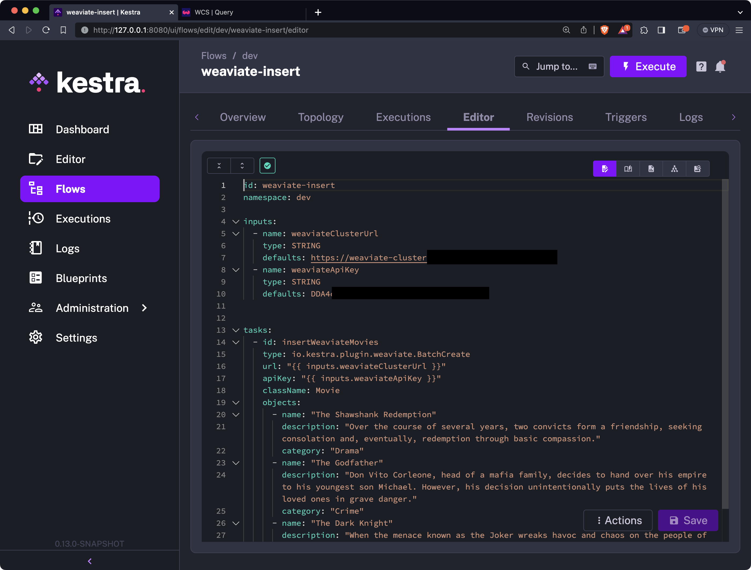Collapse the weaviateApiKey input at line 8
Screen dimensions: 751x570
(236, 270)
